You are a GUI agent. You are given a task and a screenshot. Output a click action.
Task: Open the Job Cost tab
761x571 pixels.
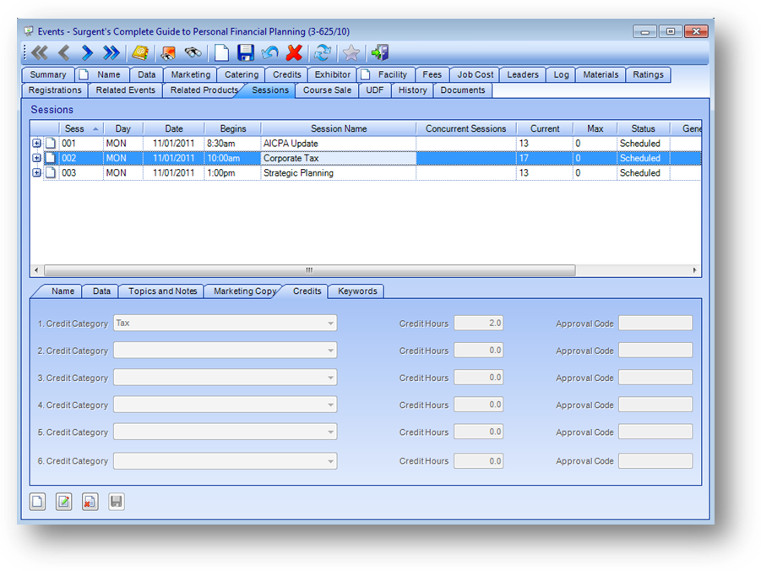tap(476, 75)
